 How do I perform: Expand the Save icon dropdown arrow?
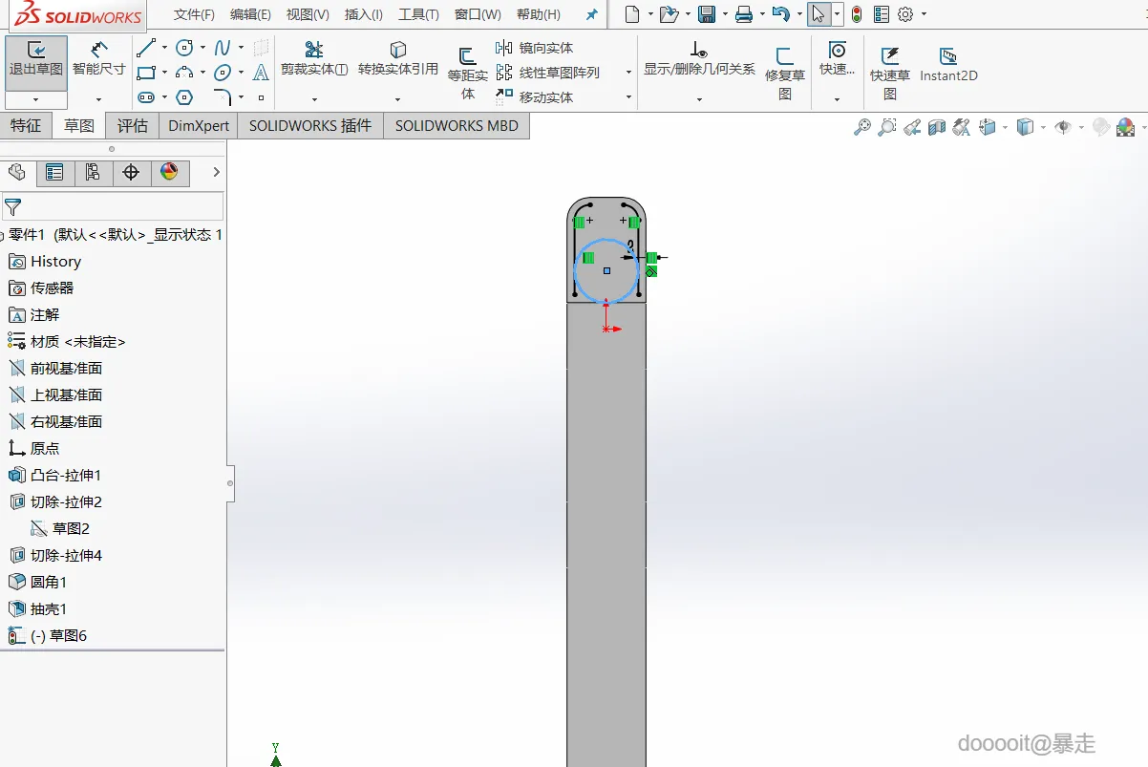click(x=724, y=14)
